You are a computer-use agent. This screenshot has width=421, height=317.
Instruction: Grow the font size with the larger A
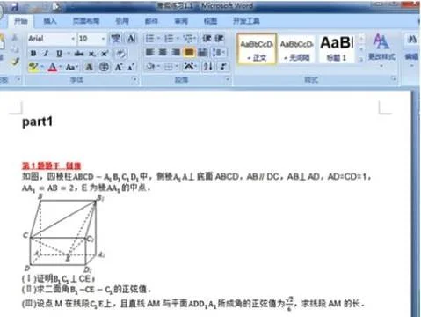click(x=118, y=67)
